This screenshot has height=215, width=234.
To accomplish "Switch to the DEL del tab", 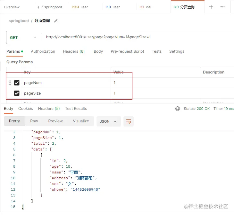I will point(145,7).
